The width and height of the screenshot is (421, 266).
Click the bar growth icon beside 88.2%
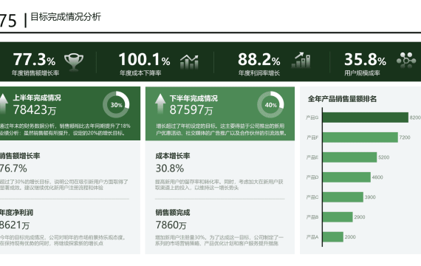(301, 60)
